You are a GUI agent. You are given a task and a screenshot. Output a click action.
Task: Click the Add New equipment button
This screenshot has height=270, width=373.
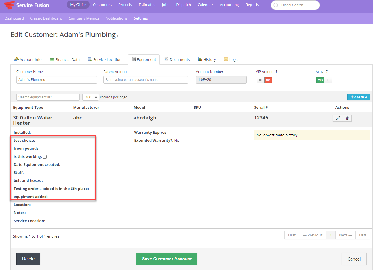pyautogui.click(x=359, y=97)
